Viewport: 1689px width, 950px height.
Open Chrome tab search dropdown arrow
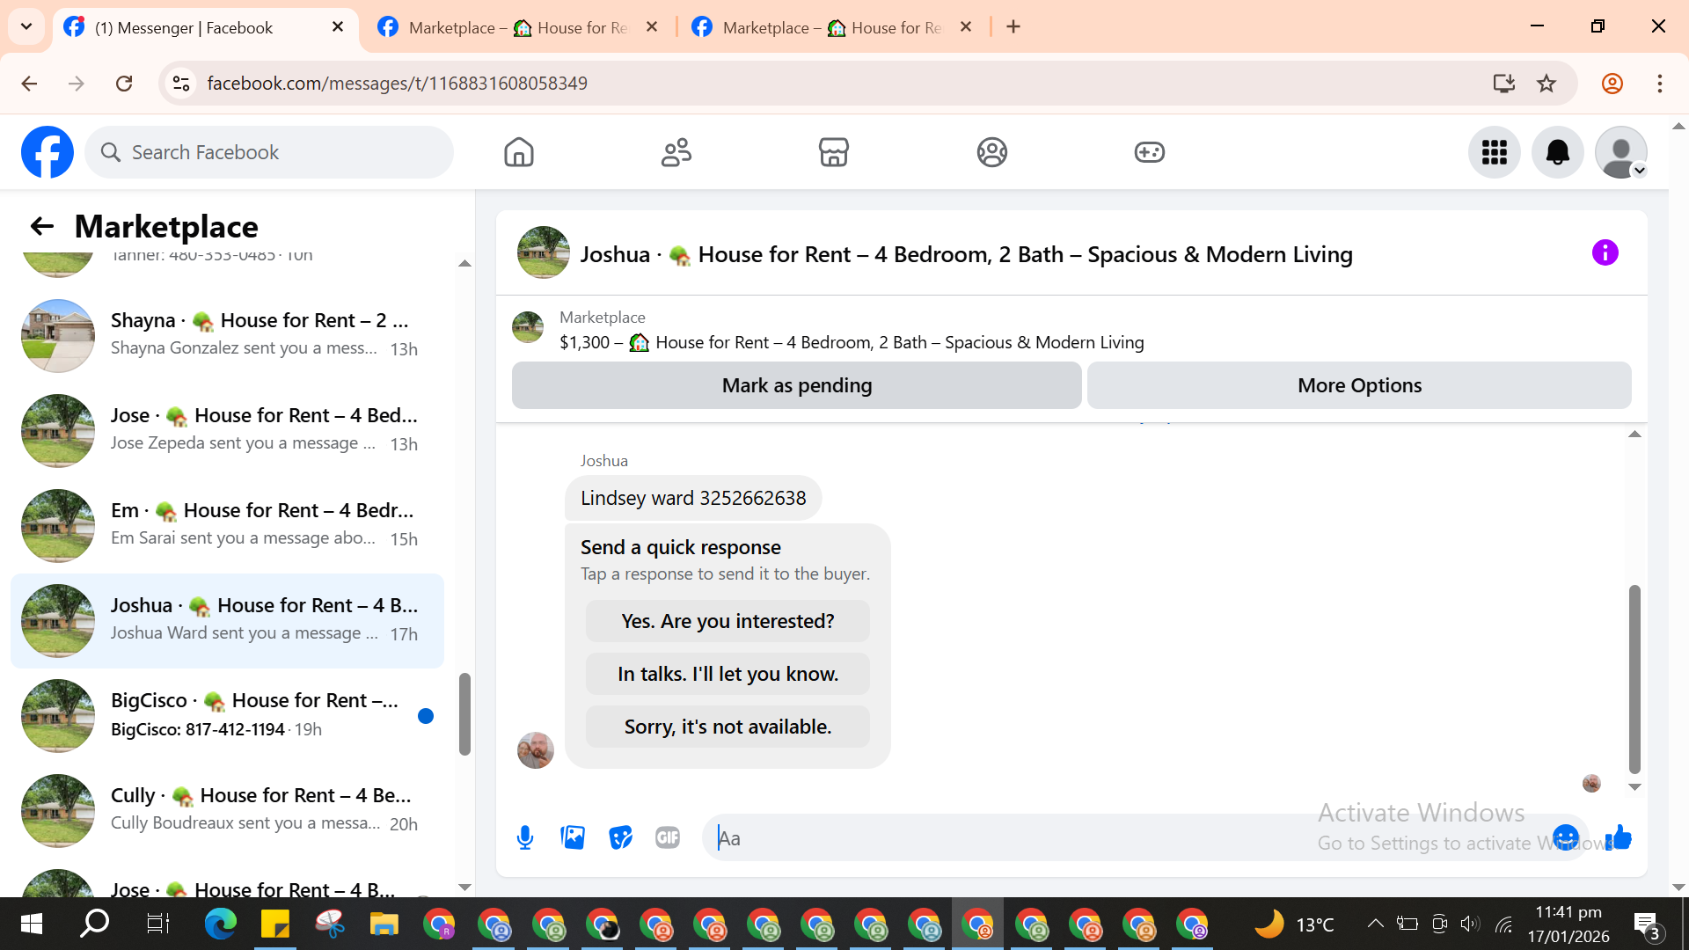pyautogui.click(x=26, y=26)
